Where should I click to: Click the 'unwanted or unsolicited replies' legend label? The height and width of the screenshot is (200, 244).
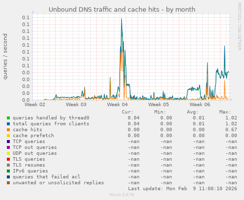pos(58,183)
